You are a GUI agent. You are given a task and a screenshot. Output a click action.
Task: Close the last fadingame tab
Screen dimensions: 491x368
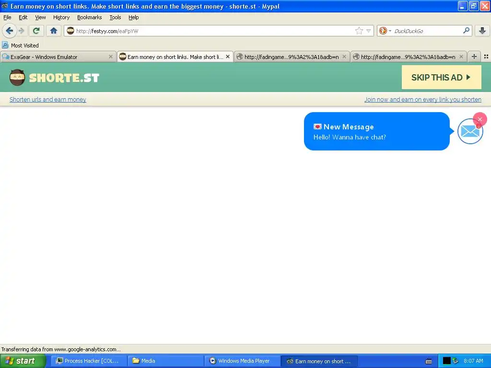point(461,57)
